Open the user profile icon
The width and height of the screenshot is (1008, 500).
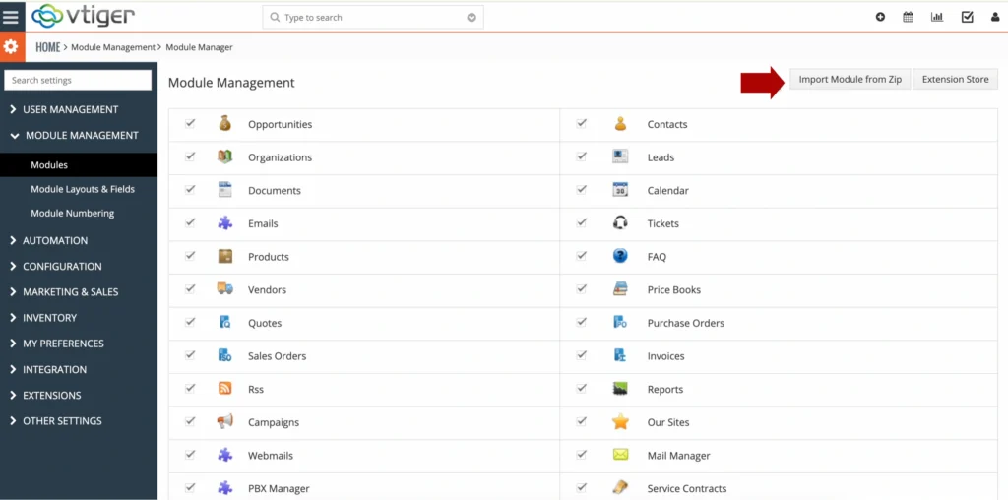[x=995, y=17]
